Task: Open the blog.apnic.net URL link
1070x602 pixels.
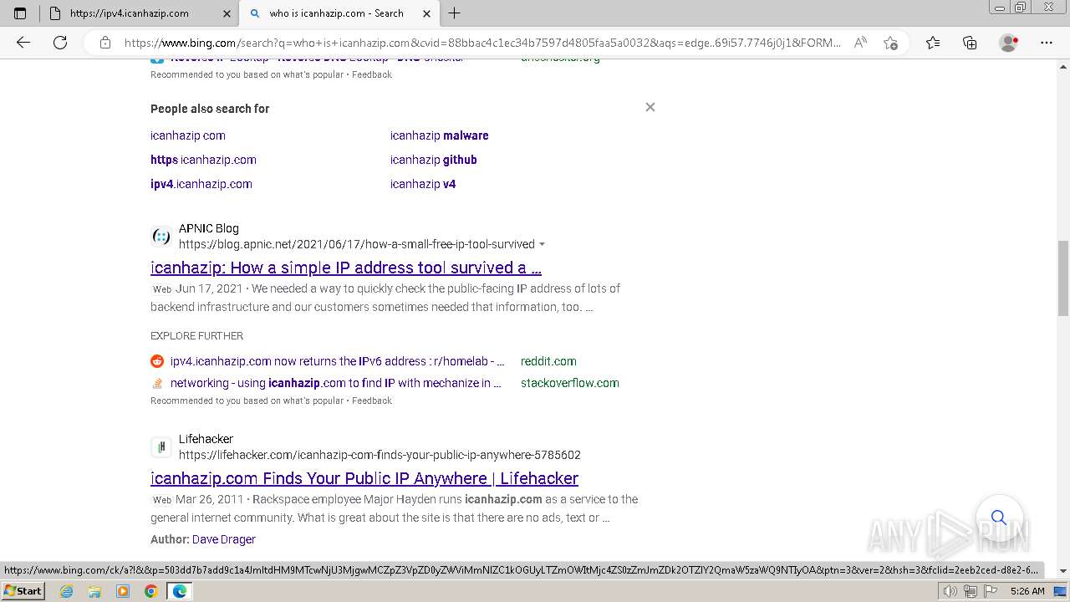Action: point(357,244)
